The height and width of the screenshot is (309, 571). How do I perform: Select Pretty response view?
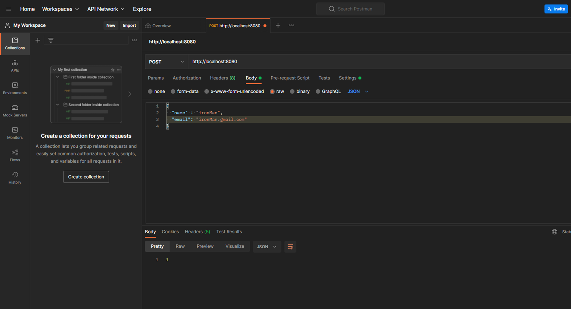tap(157, 246)
